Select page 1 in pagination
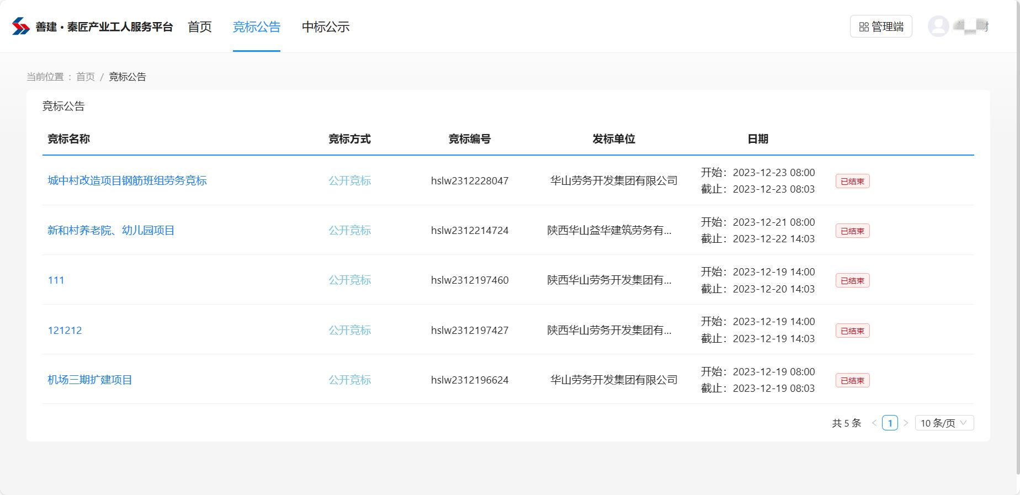 click(890, 423)
